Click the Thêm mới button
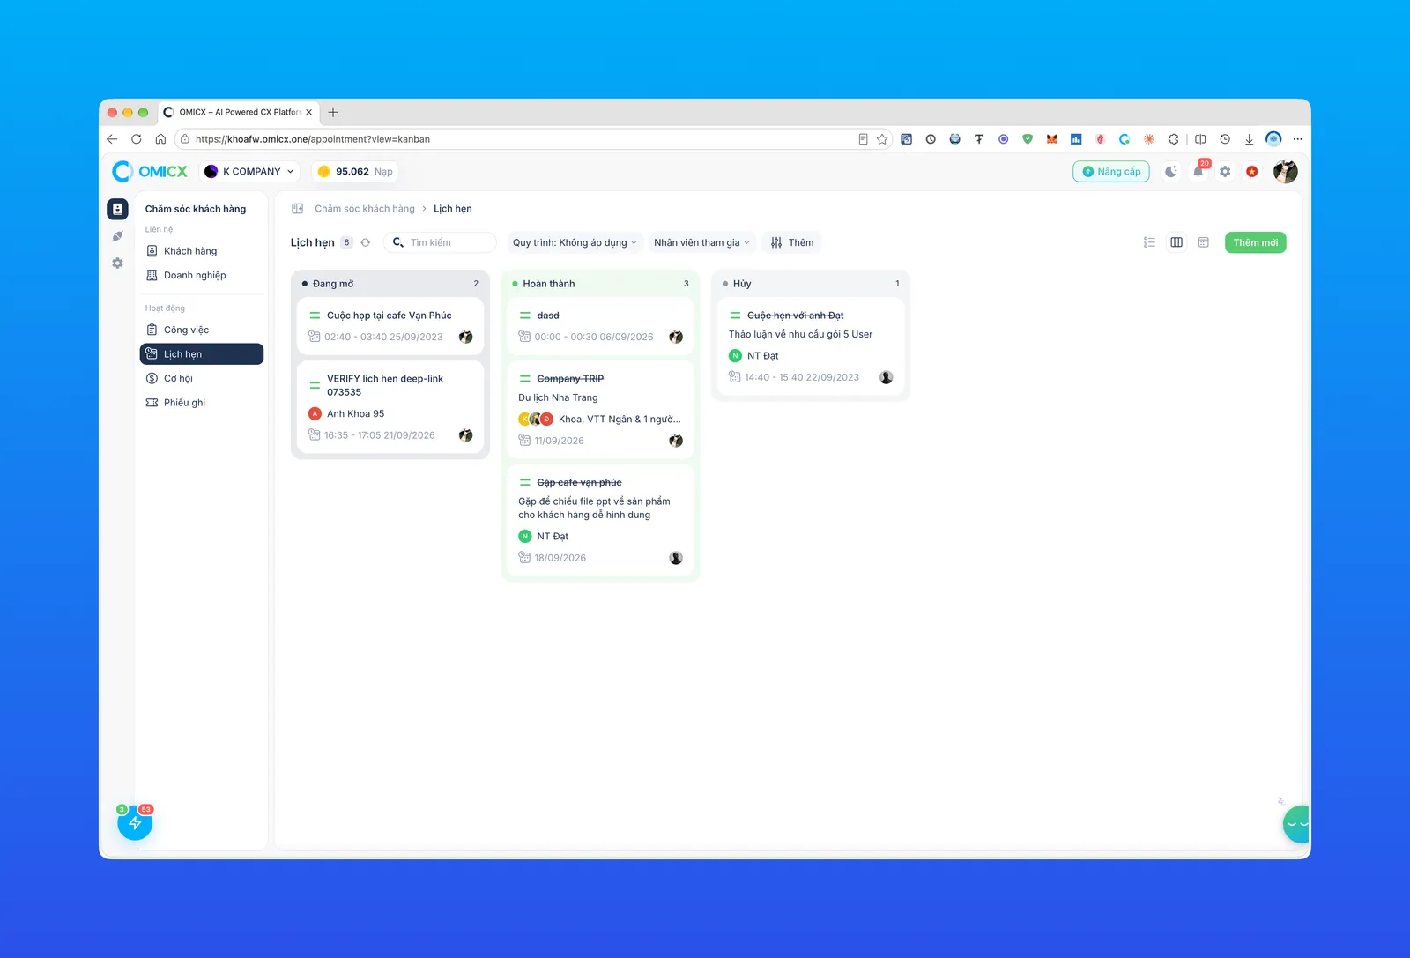1410x958 pixels. pos(1256,242)
